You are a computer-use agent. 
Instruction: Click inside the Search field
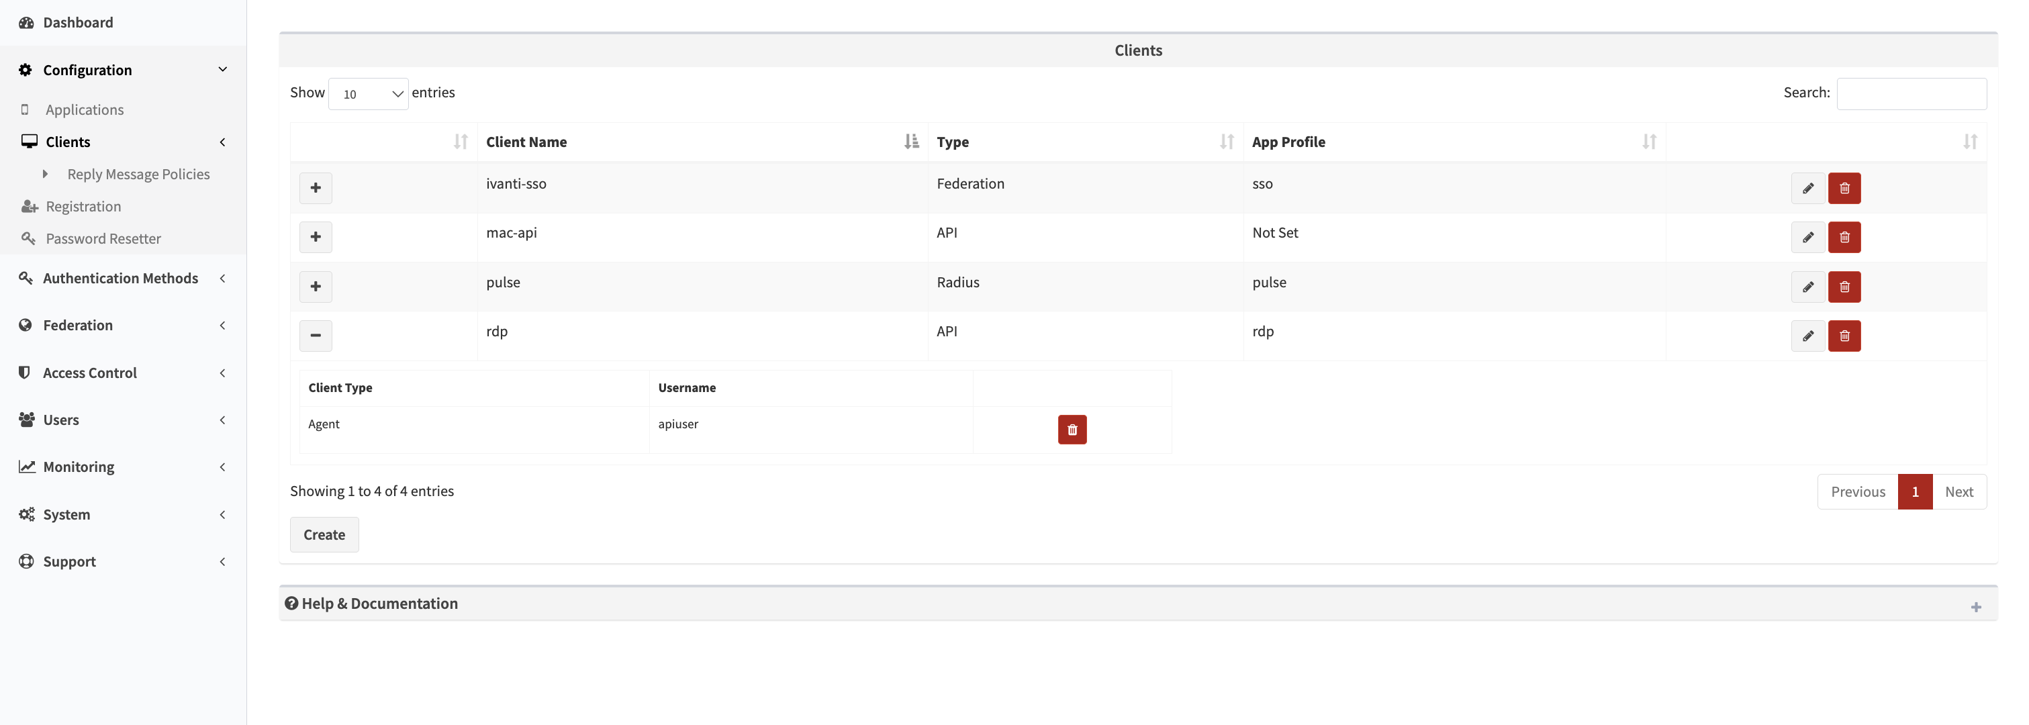point(1912,93)
